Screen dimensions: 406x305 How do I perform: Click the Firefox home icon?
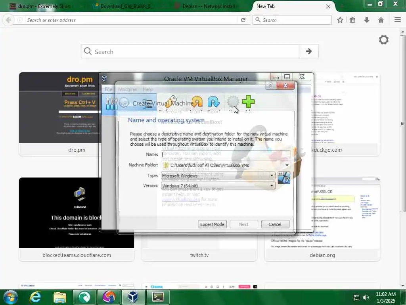381,20
